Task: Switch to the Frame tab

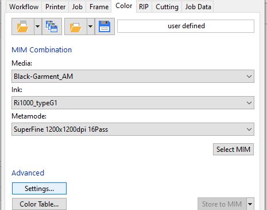Action: [x=99, y=7]
